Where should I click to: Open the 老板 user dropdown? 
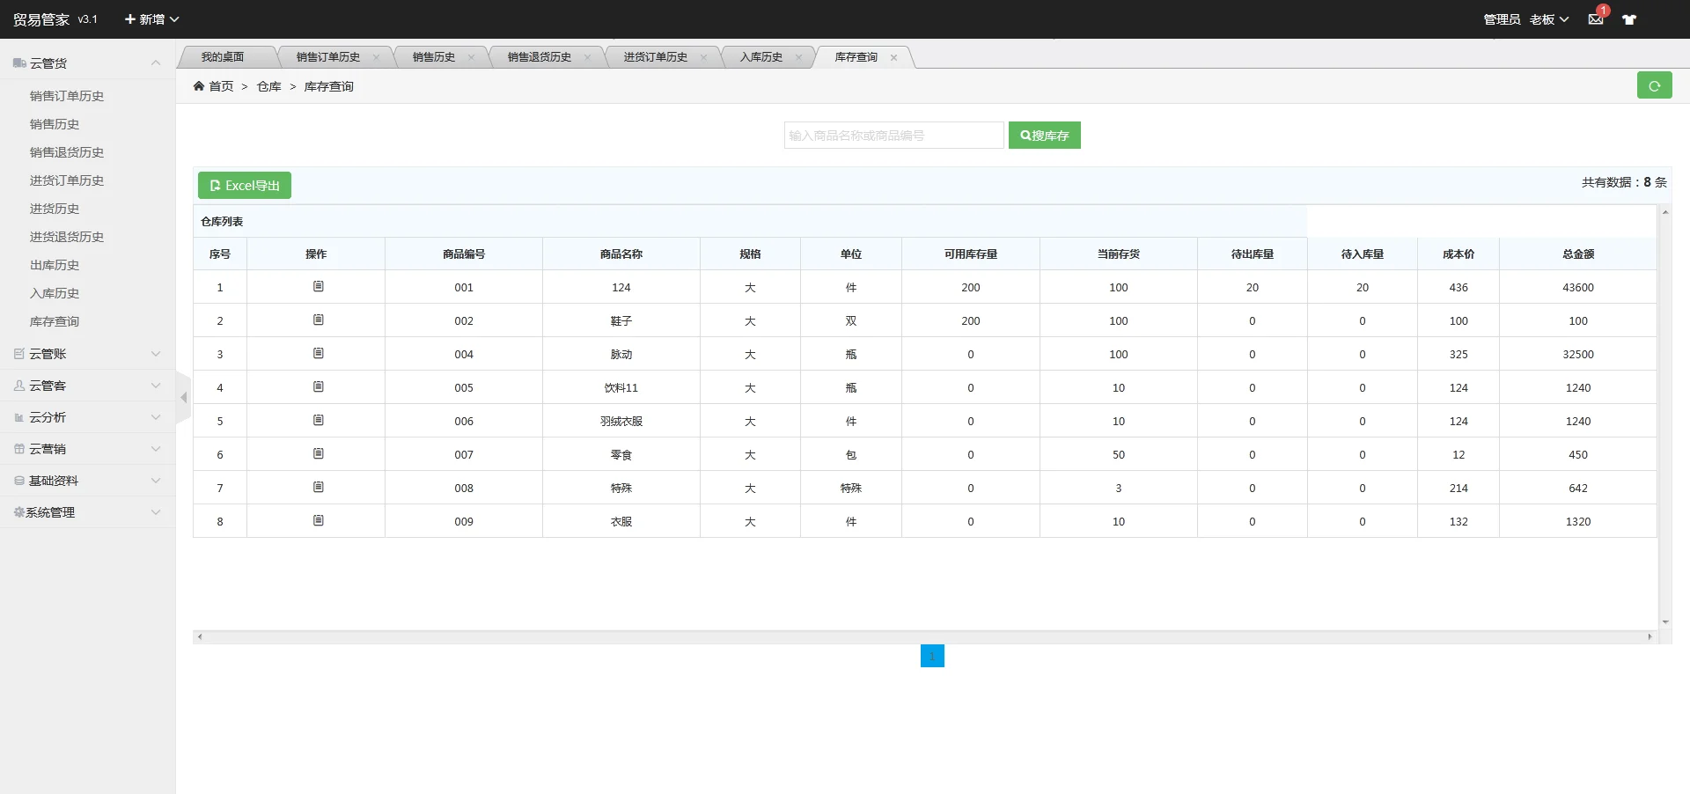[x=1548, y=19]
